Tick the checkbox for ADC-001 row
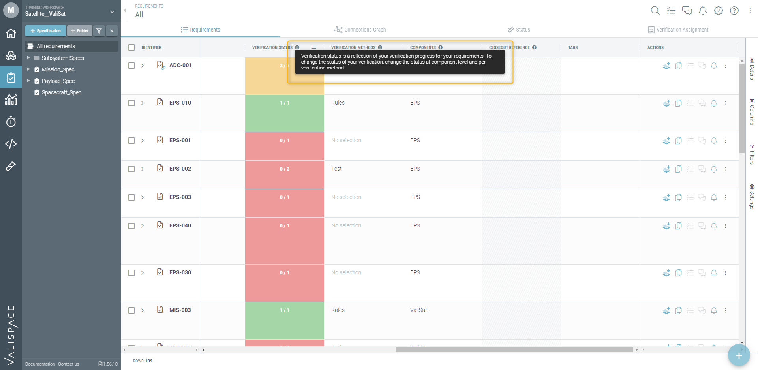Screen dimensions: 758x370 pos(131,66)
